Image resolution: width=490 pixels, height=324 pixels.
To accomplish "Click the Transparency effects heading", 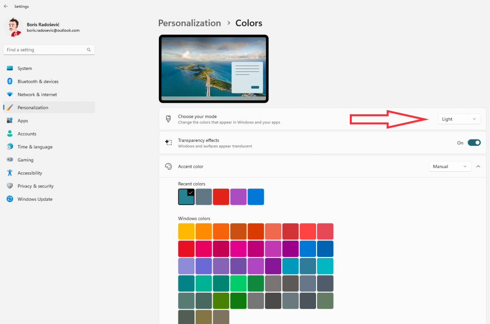I will [198, 140].
